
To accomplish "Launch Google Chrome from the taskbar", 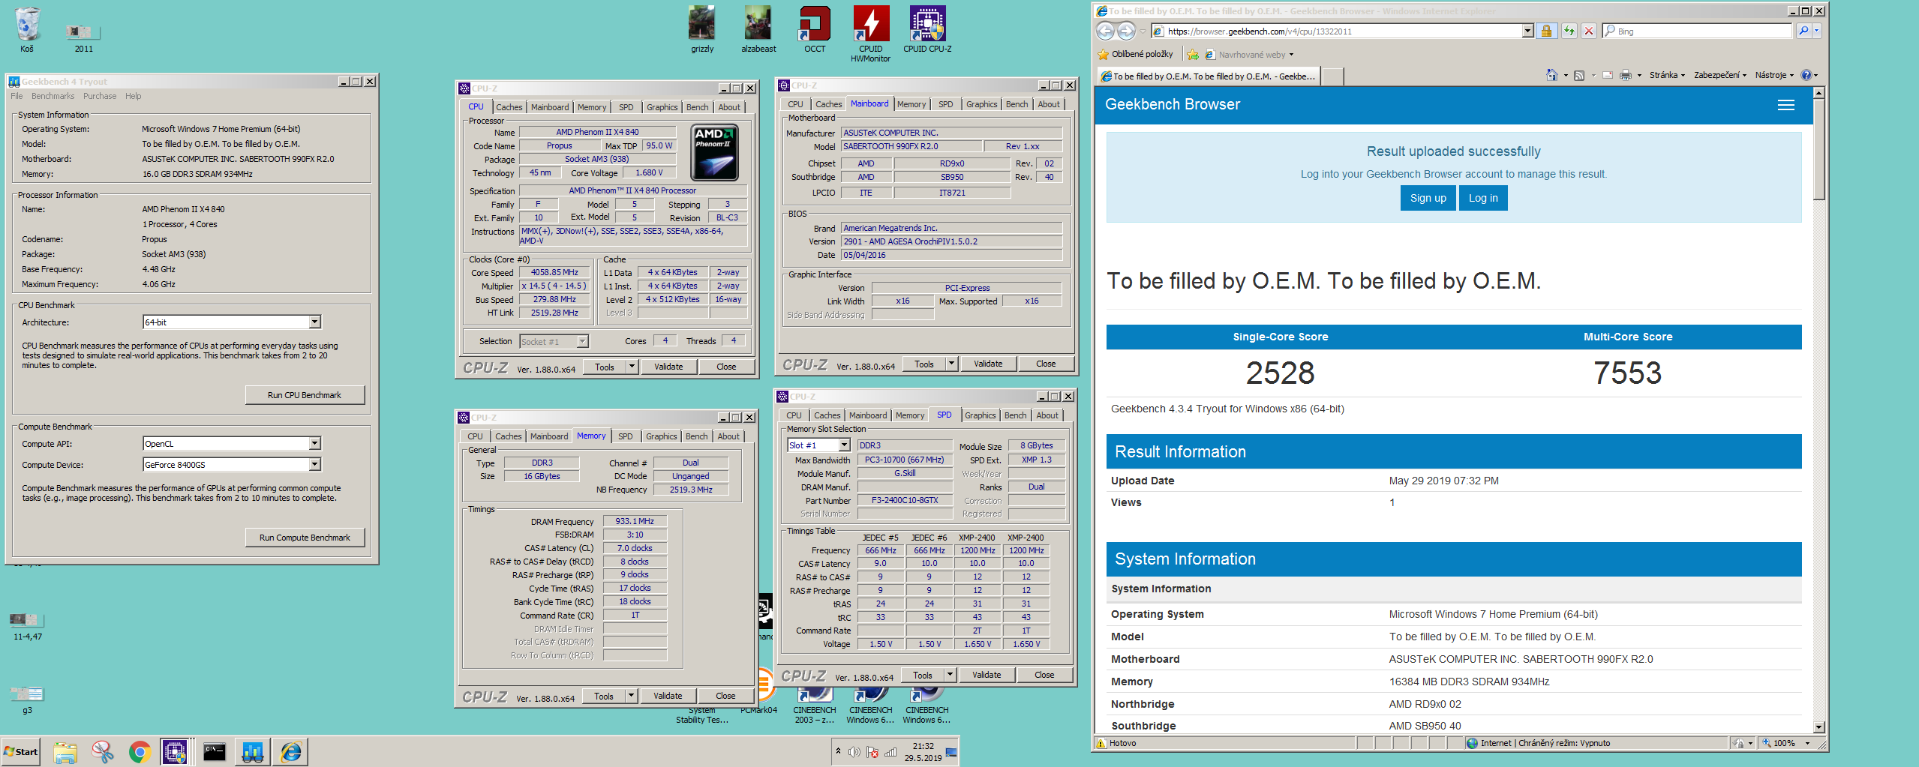I will point(140,751).
